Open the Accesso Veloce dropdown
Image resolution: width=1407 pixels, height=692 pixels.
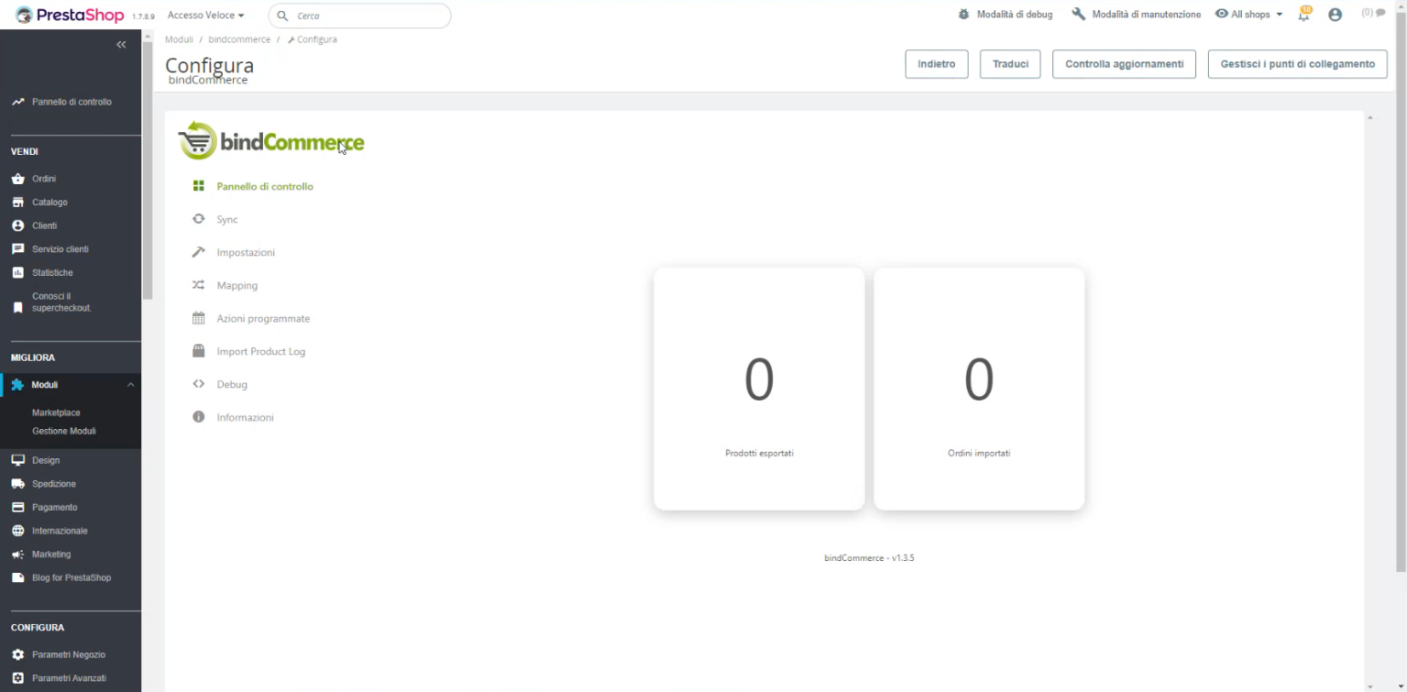205,16
